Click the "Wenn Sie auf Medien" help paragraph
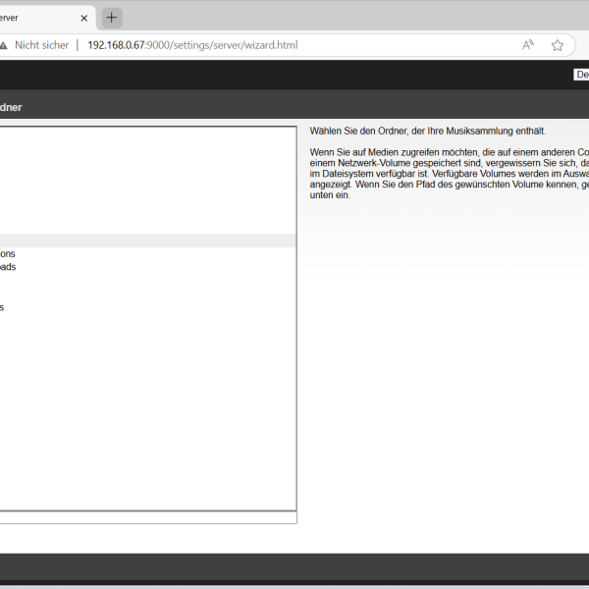Screen dimensions: 589x589 (450, 174)
